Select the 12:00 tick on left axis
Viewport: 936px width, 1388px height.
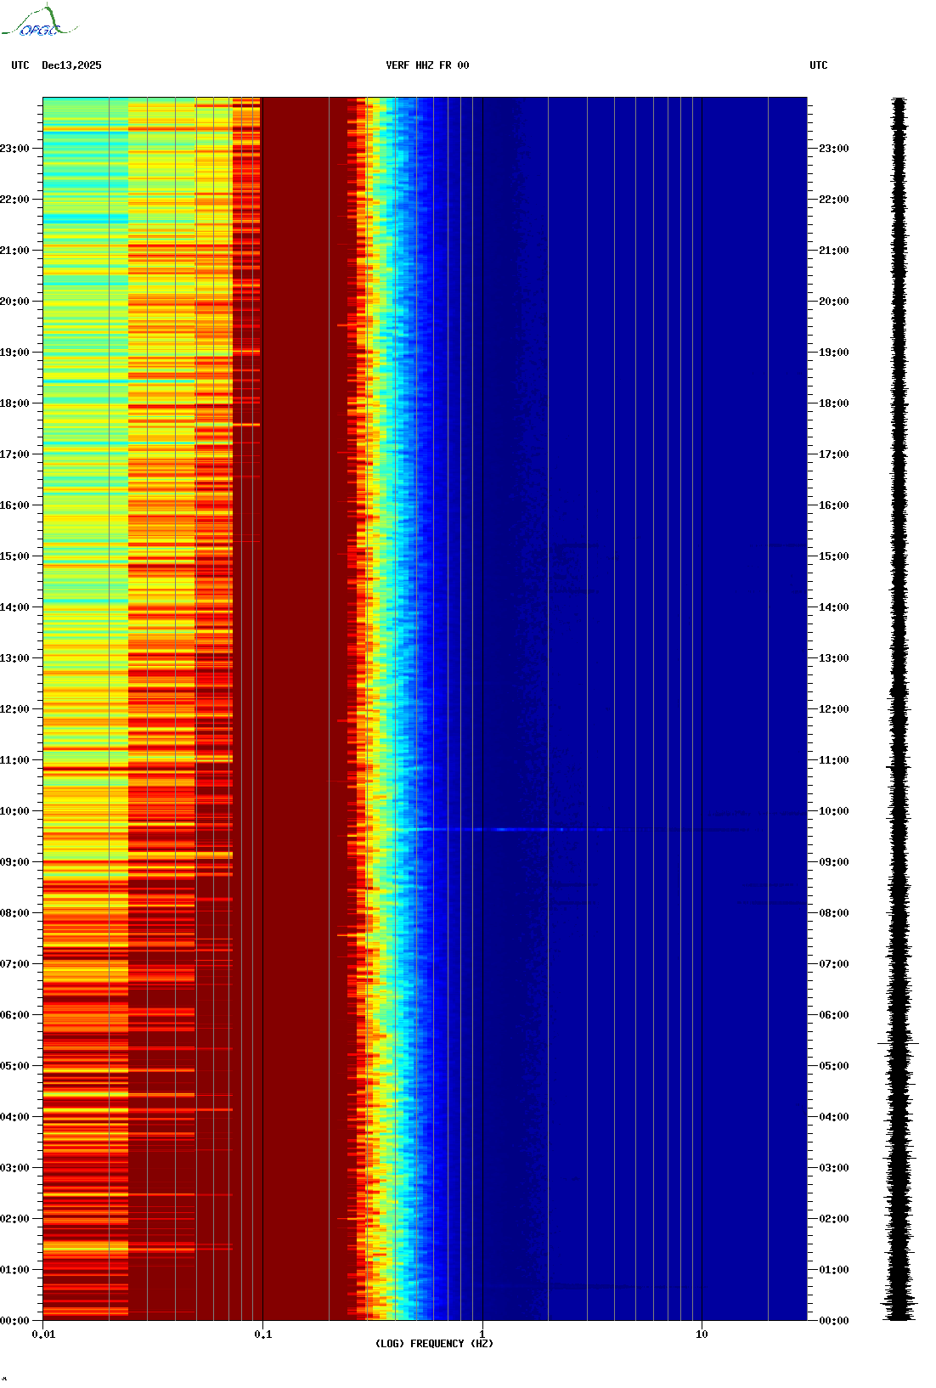point(15,709)
